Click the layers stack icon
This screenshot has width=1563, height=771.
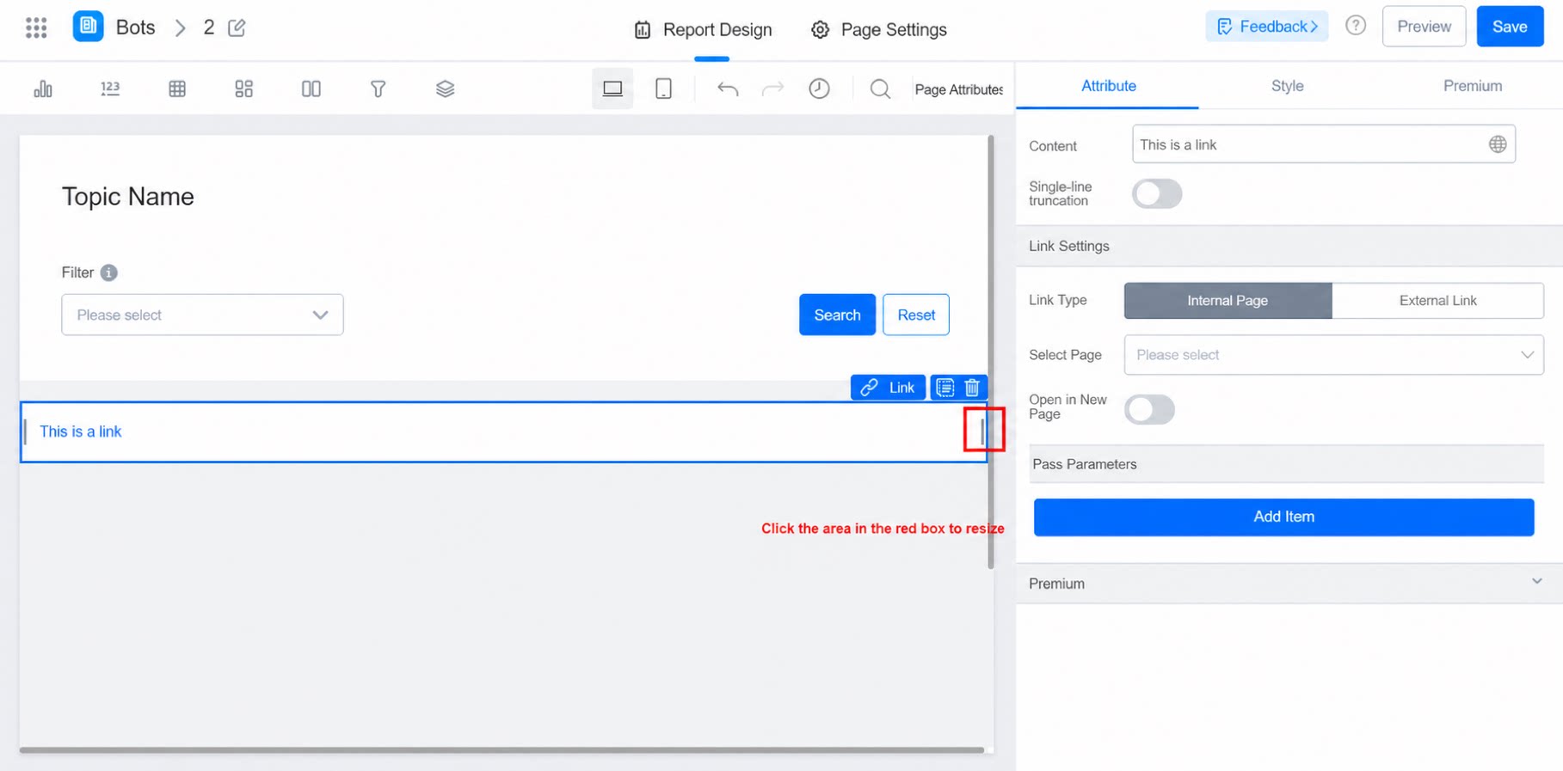click(445, 89)
